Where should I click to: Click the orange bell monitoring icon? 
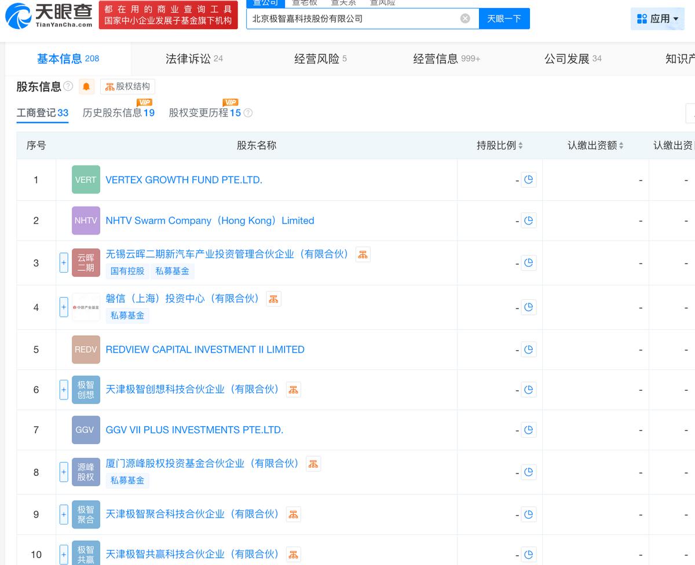[86, 87]
